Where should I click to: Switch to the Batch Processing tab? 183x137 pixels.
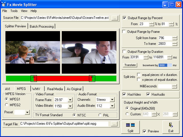point(41,27)
